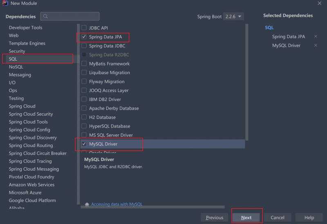The image size is (327, 224).
Task: Choose the Spring Cloud Discovery category
Action: click(x=33, y=138)
